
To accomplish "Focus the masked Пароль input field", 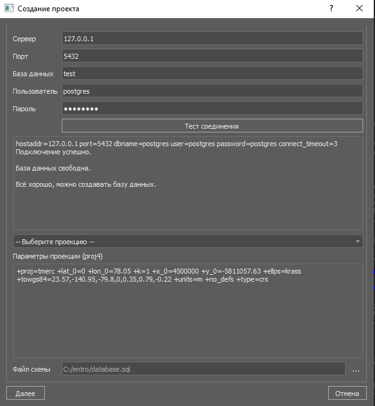I will coord(212,109).
